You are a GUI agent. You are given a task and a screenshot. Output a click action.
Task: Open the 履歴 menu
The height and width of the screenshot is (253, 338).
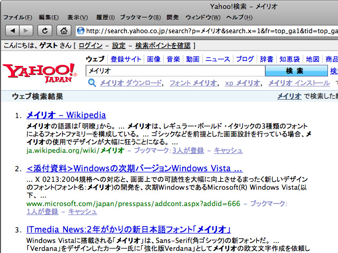pyautogui.click(x=106, y=17)
